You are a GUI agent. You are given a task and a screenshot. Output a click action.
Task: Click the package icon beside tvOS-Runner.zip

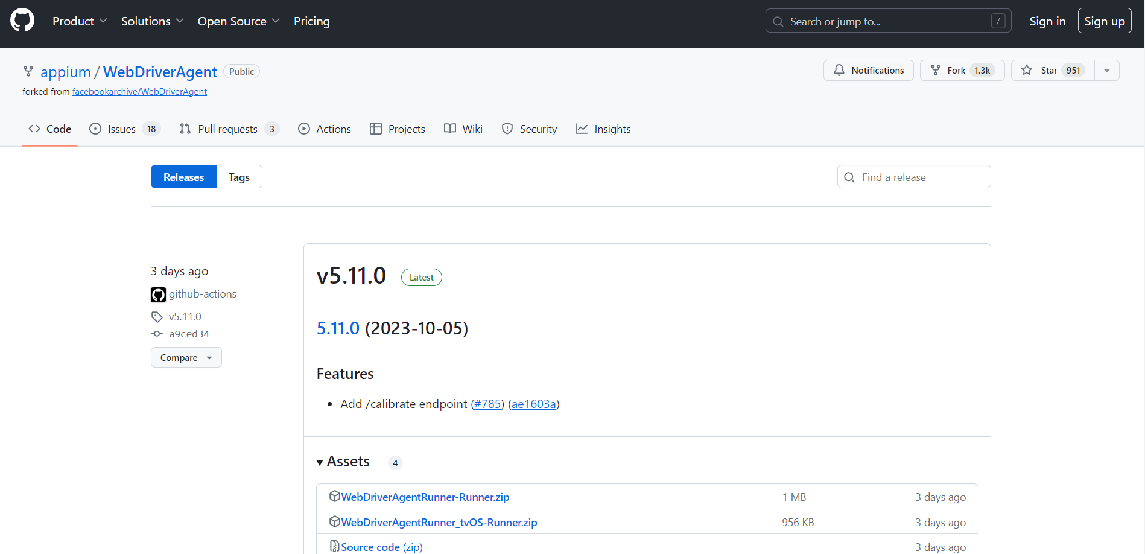pos(335,521)
